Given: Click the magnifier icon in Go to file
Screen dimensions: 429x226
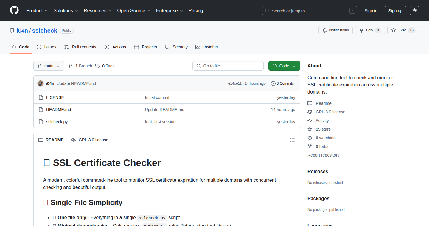Looking at the screenshot, I should 199,66.
